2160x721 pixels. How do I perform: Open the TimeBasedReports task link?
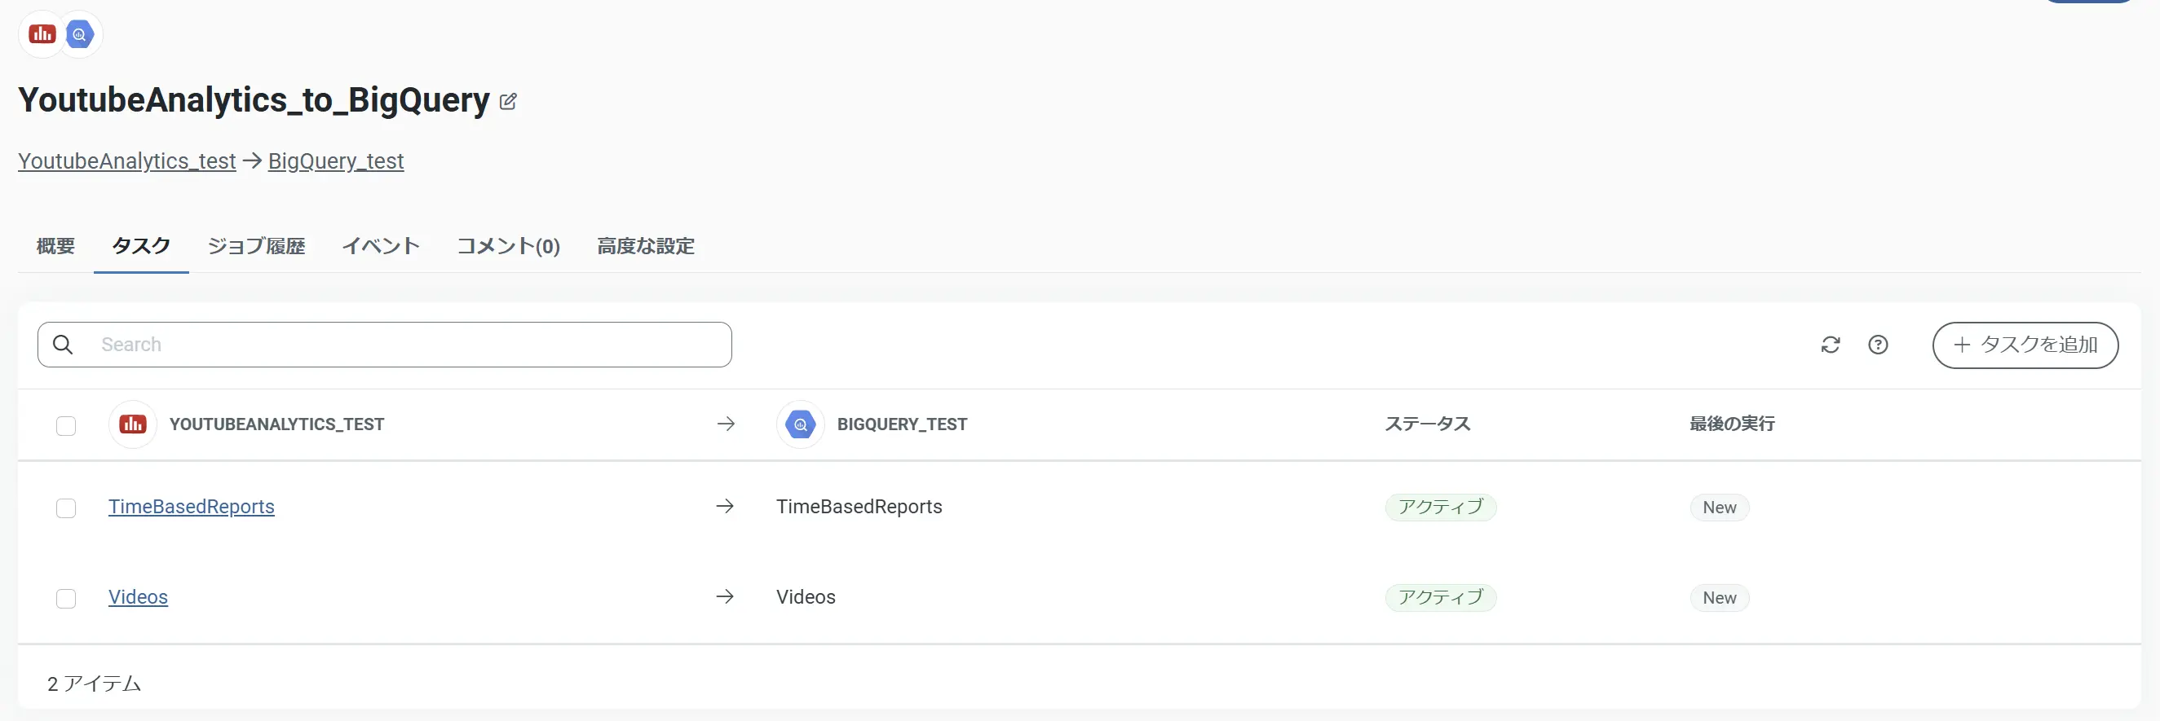click(x=191, y=507)
